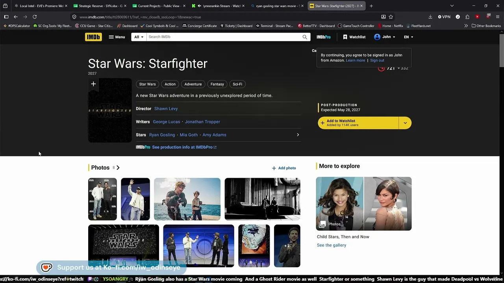Open the BetterTTV - Dashboard bookmark

pos(316,26)
